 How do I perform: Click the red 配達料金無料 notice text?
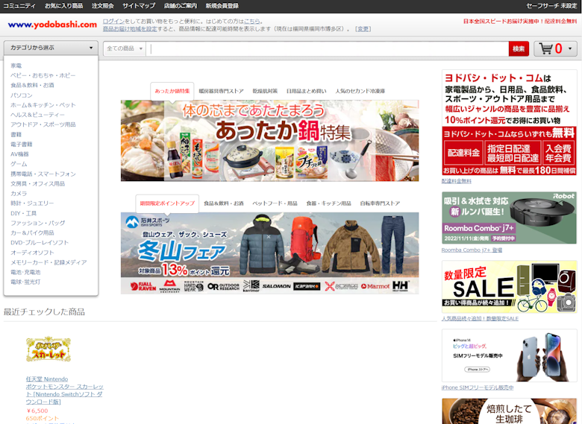[520, 22]
